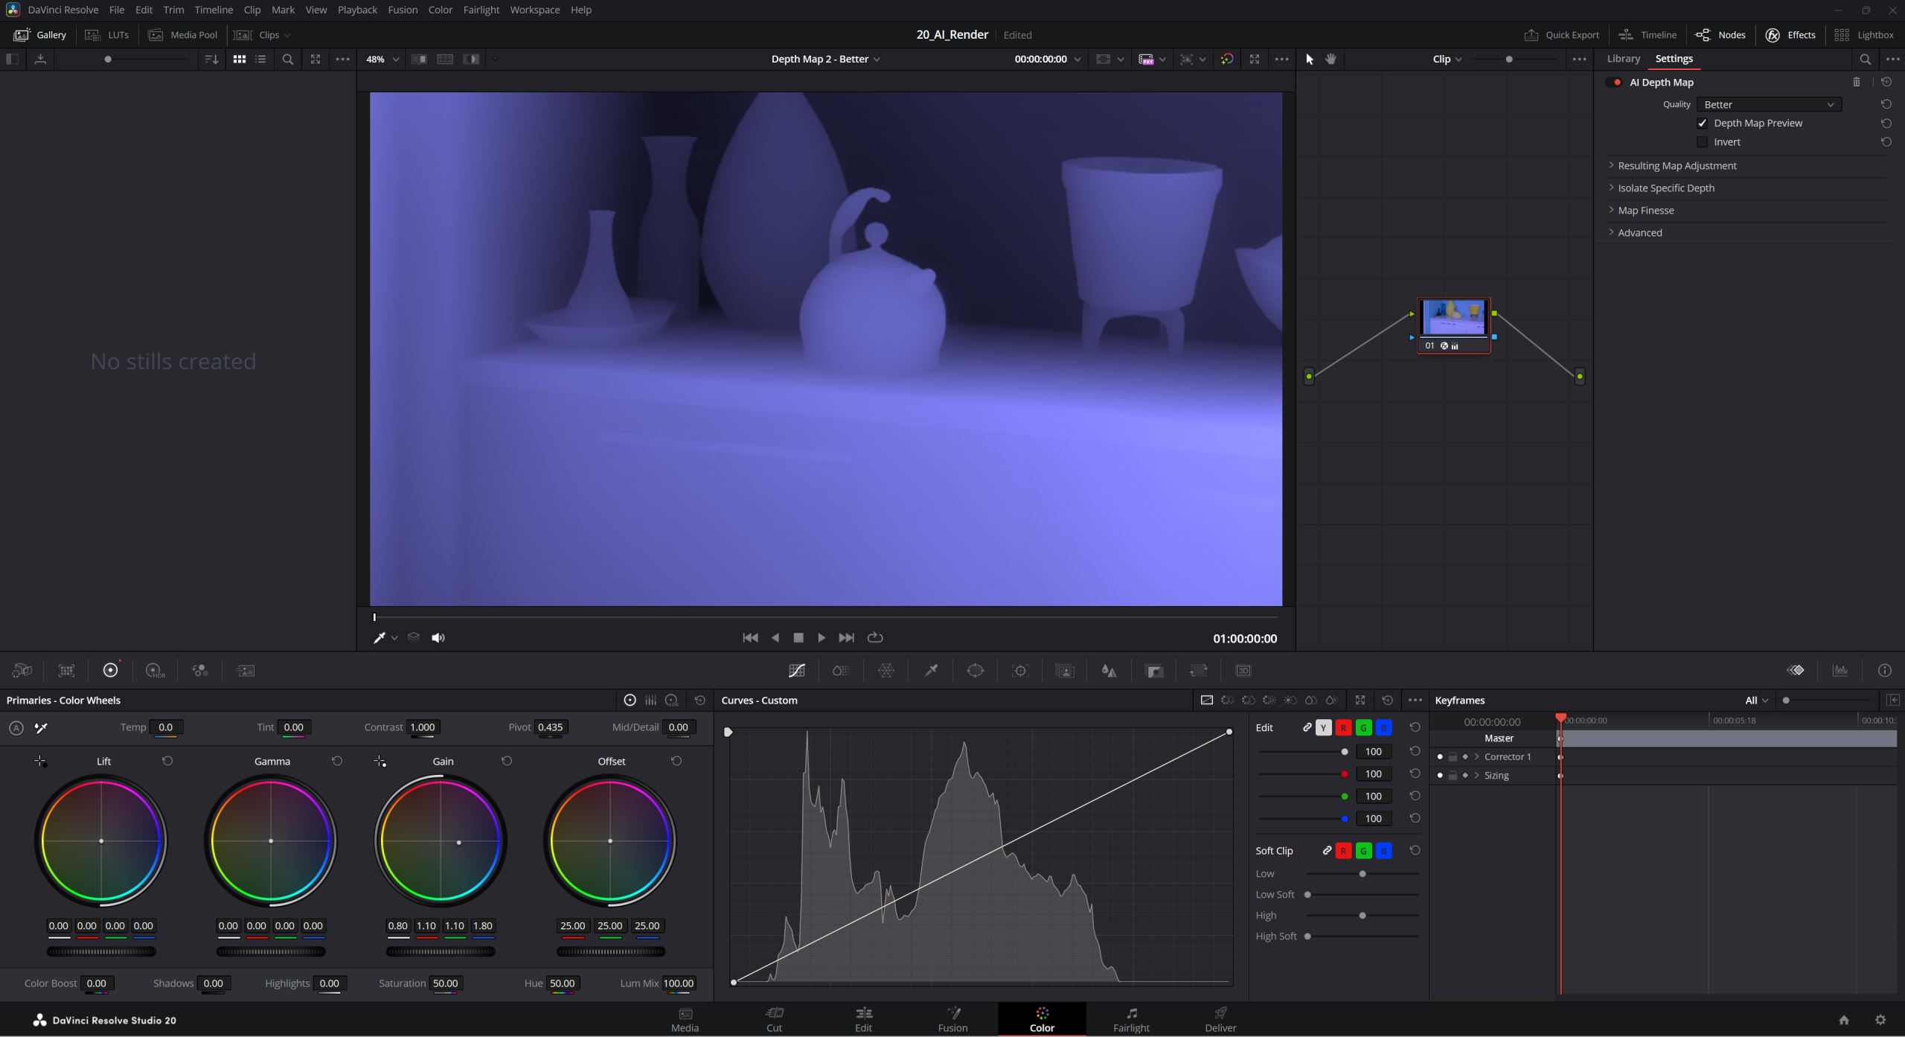This screenshot has height=1037, width=1905.
Task: Open the Tracker palette
Action: point(1019,670)
